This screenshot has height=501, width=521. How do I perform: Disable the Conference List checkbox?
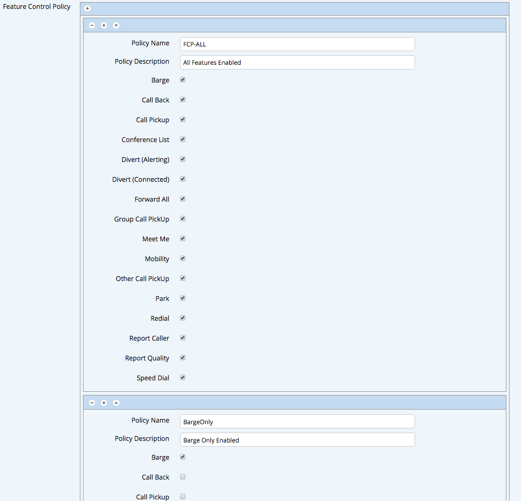183,139
